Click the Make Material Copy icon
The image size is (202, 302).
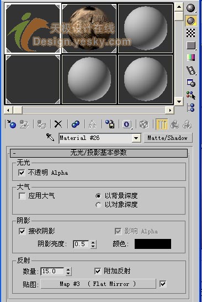click(76, 124)
